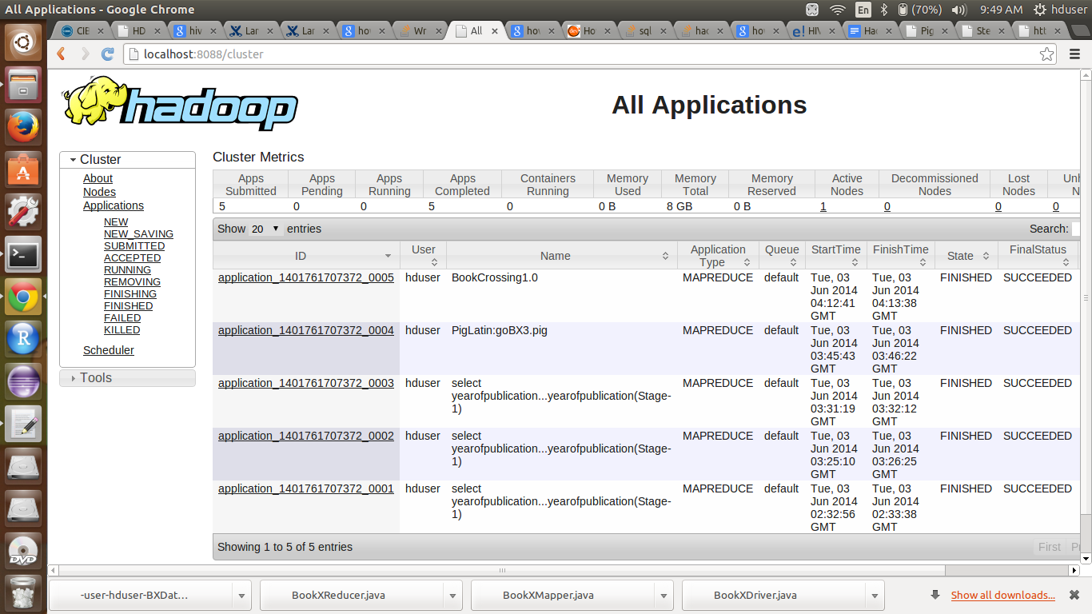
Task: Open the Files manager in the launcher
Action: [x=23, y=84]
